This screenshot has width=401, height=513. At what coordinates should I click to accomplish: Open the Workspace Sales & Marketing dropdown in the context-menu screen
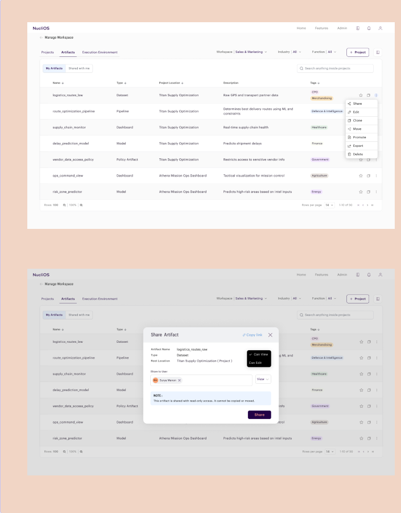242,52
